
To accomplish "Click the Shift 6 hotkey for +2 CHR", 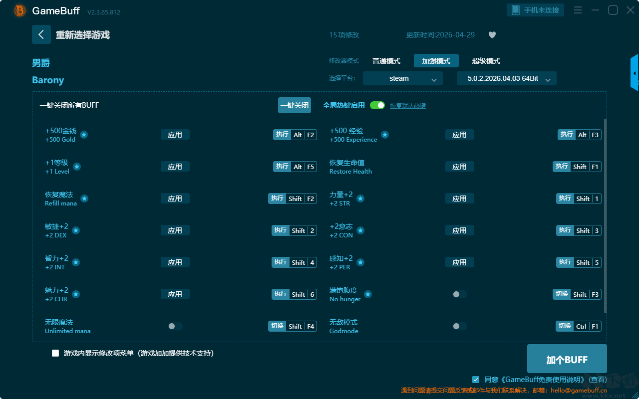I will pyautogui.click(x=295, y=294).
